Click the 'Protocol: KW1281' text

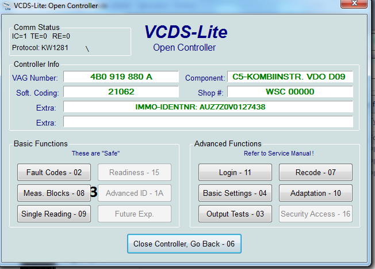40,48
